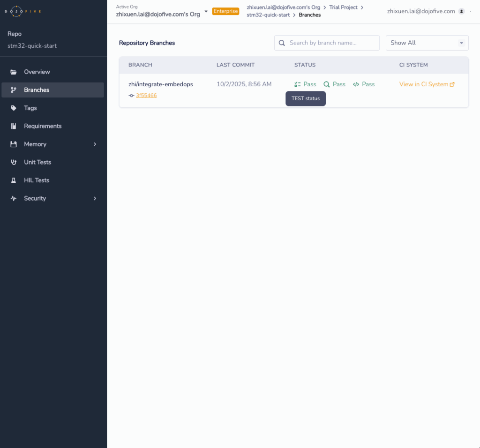
Task: Click the code build Pass status icon
Action: click(x=356, y=84)
